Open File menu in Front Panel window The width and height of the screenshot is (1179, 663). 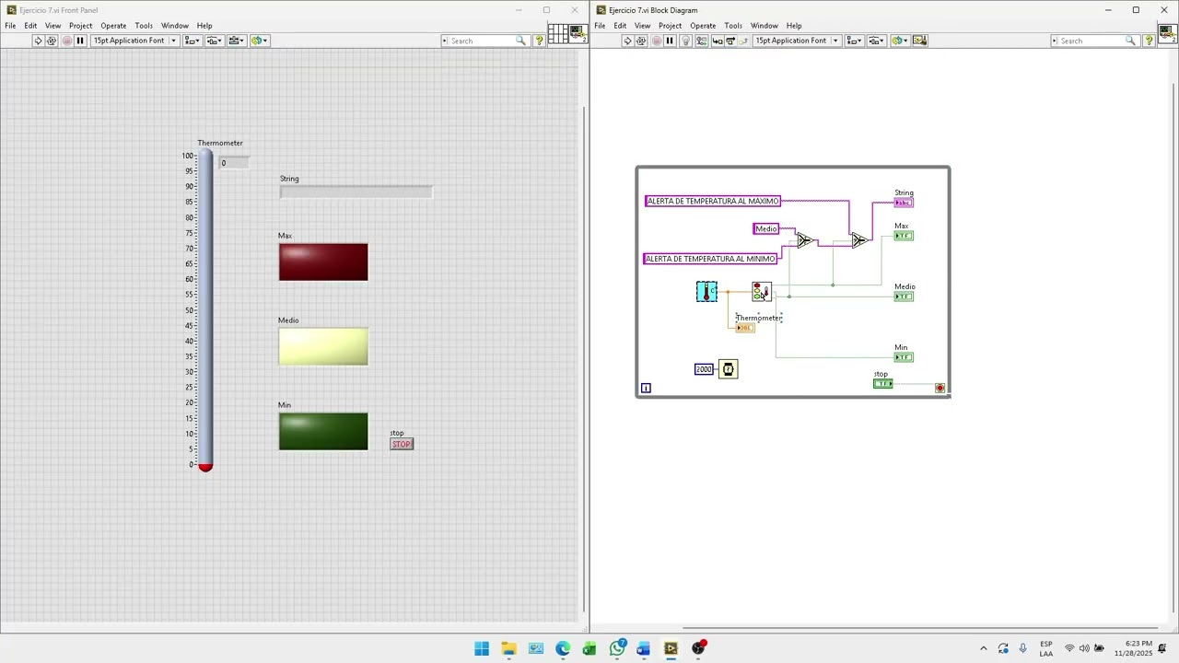pos(10,26)
